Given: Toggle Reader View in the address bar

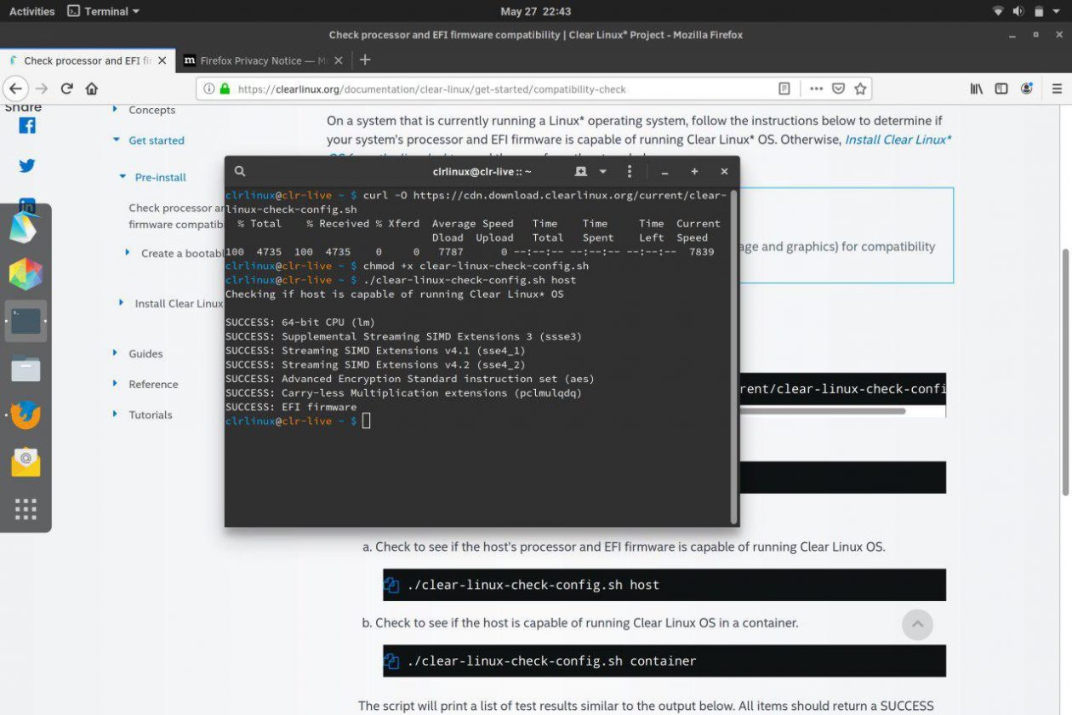Looking at the screenshot, I should point(784,89).
